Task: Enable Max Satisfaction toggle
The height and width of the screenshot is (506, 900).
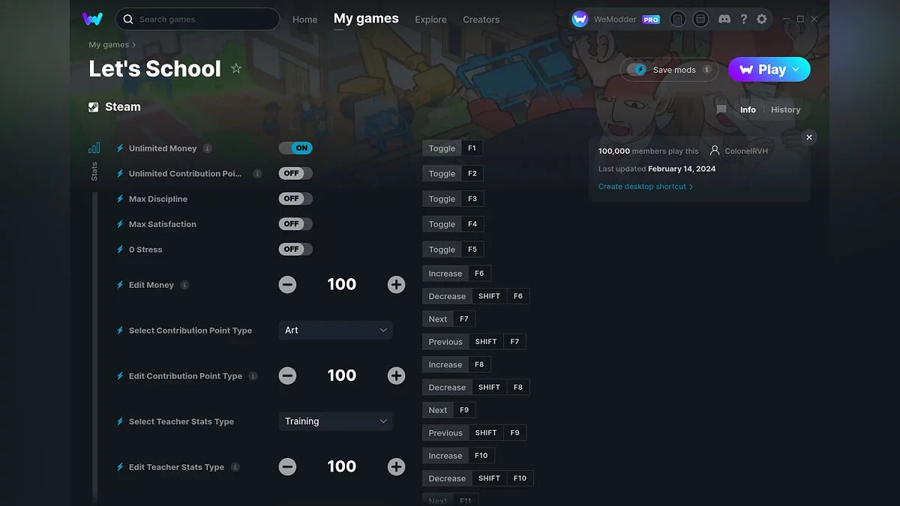Action: click(x=295, y=224)
